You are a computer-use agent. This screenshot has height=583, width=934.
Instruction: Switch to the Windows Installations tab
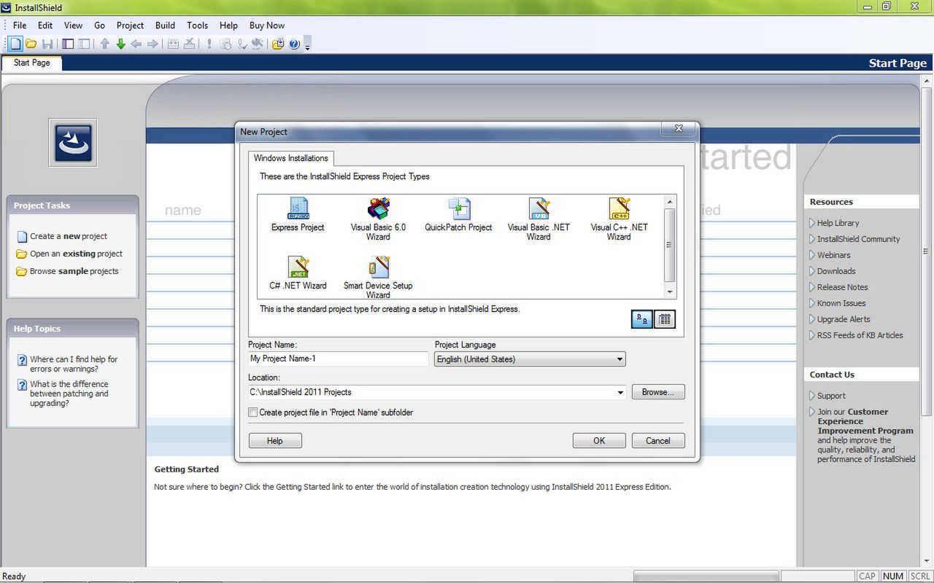click(290, 158)
